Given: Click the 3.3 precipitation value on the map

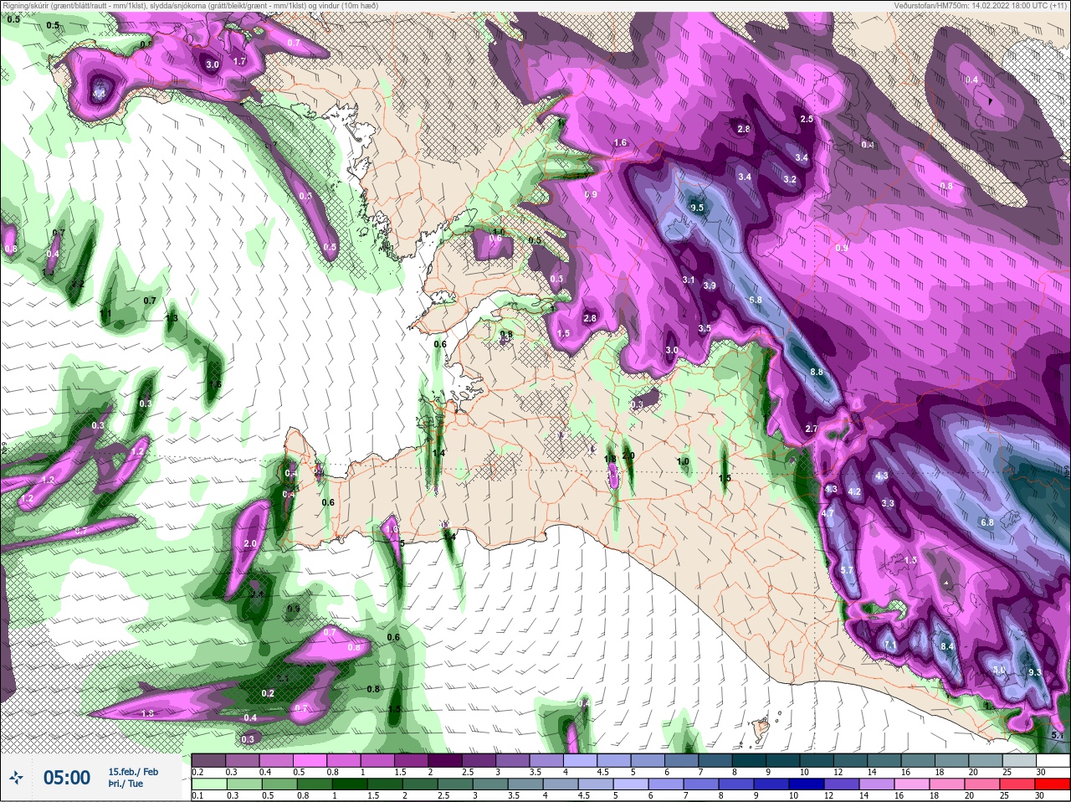Looking at the screenshot, I should click(x=888, y=503).
